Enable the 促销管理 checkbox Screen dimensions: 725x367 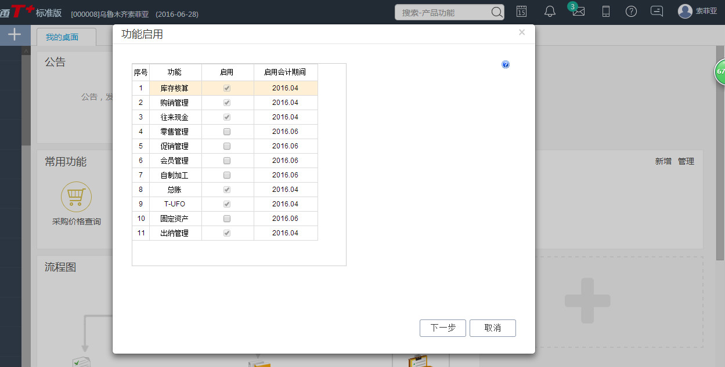click(x=227, y=146)
